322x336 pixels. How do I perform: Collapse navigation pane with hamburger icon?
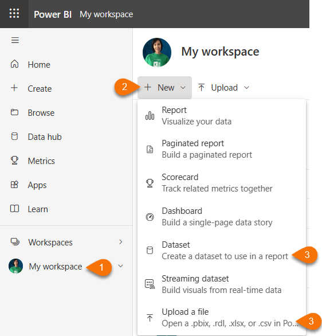(15, 40)
